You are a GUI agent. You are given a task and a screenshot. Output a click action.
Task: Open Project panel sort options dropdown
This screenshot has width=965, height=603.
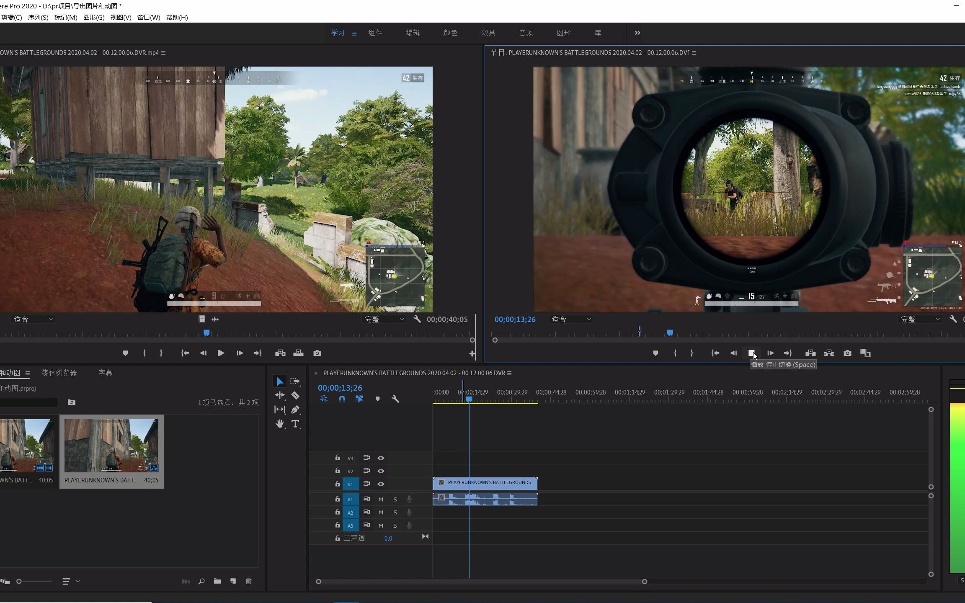coord(71,581)
